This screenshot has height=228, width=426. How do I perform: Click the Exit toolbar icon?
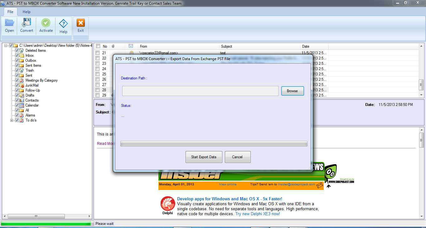click(x=81, y=23)
